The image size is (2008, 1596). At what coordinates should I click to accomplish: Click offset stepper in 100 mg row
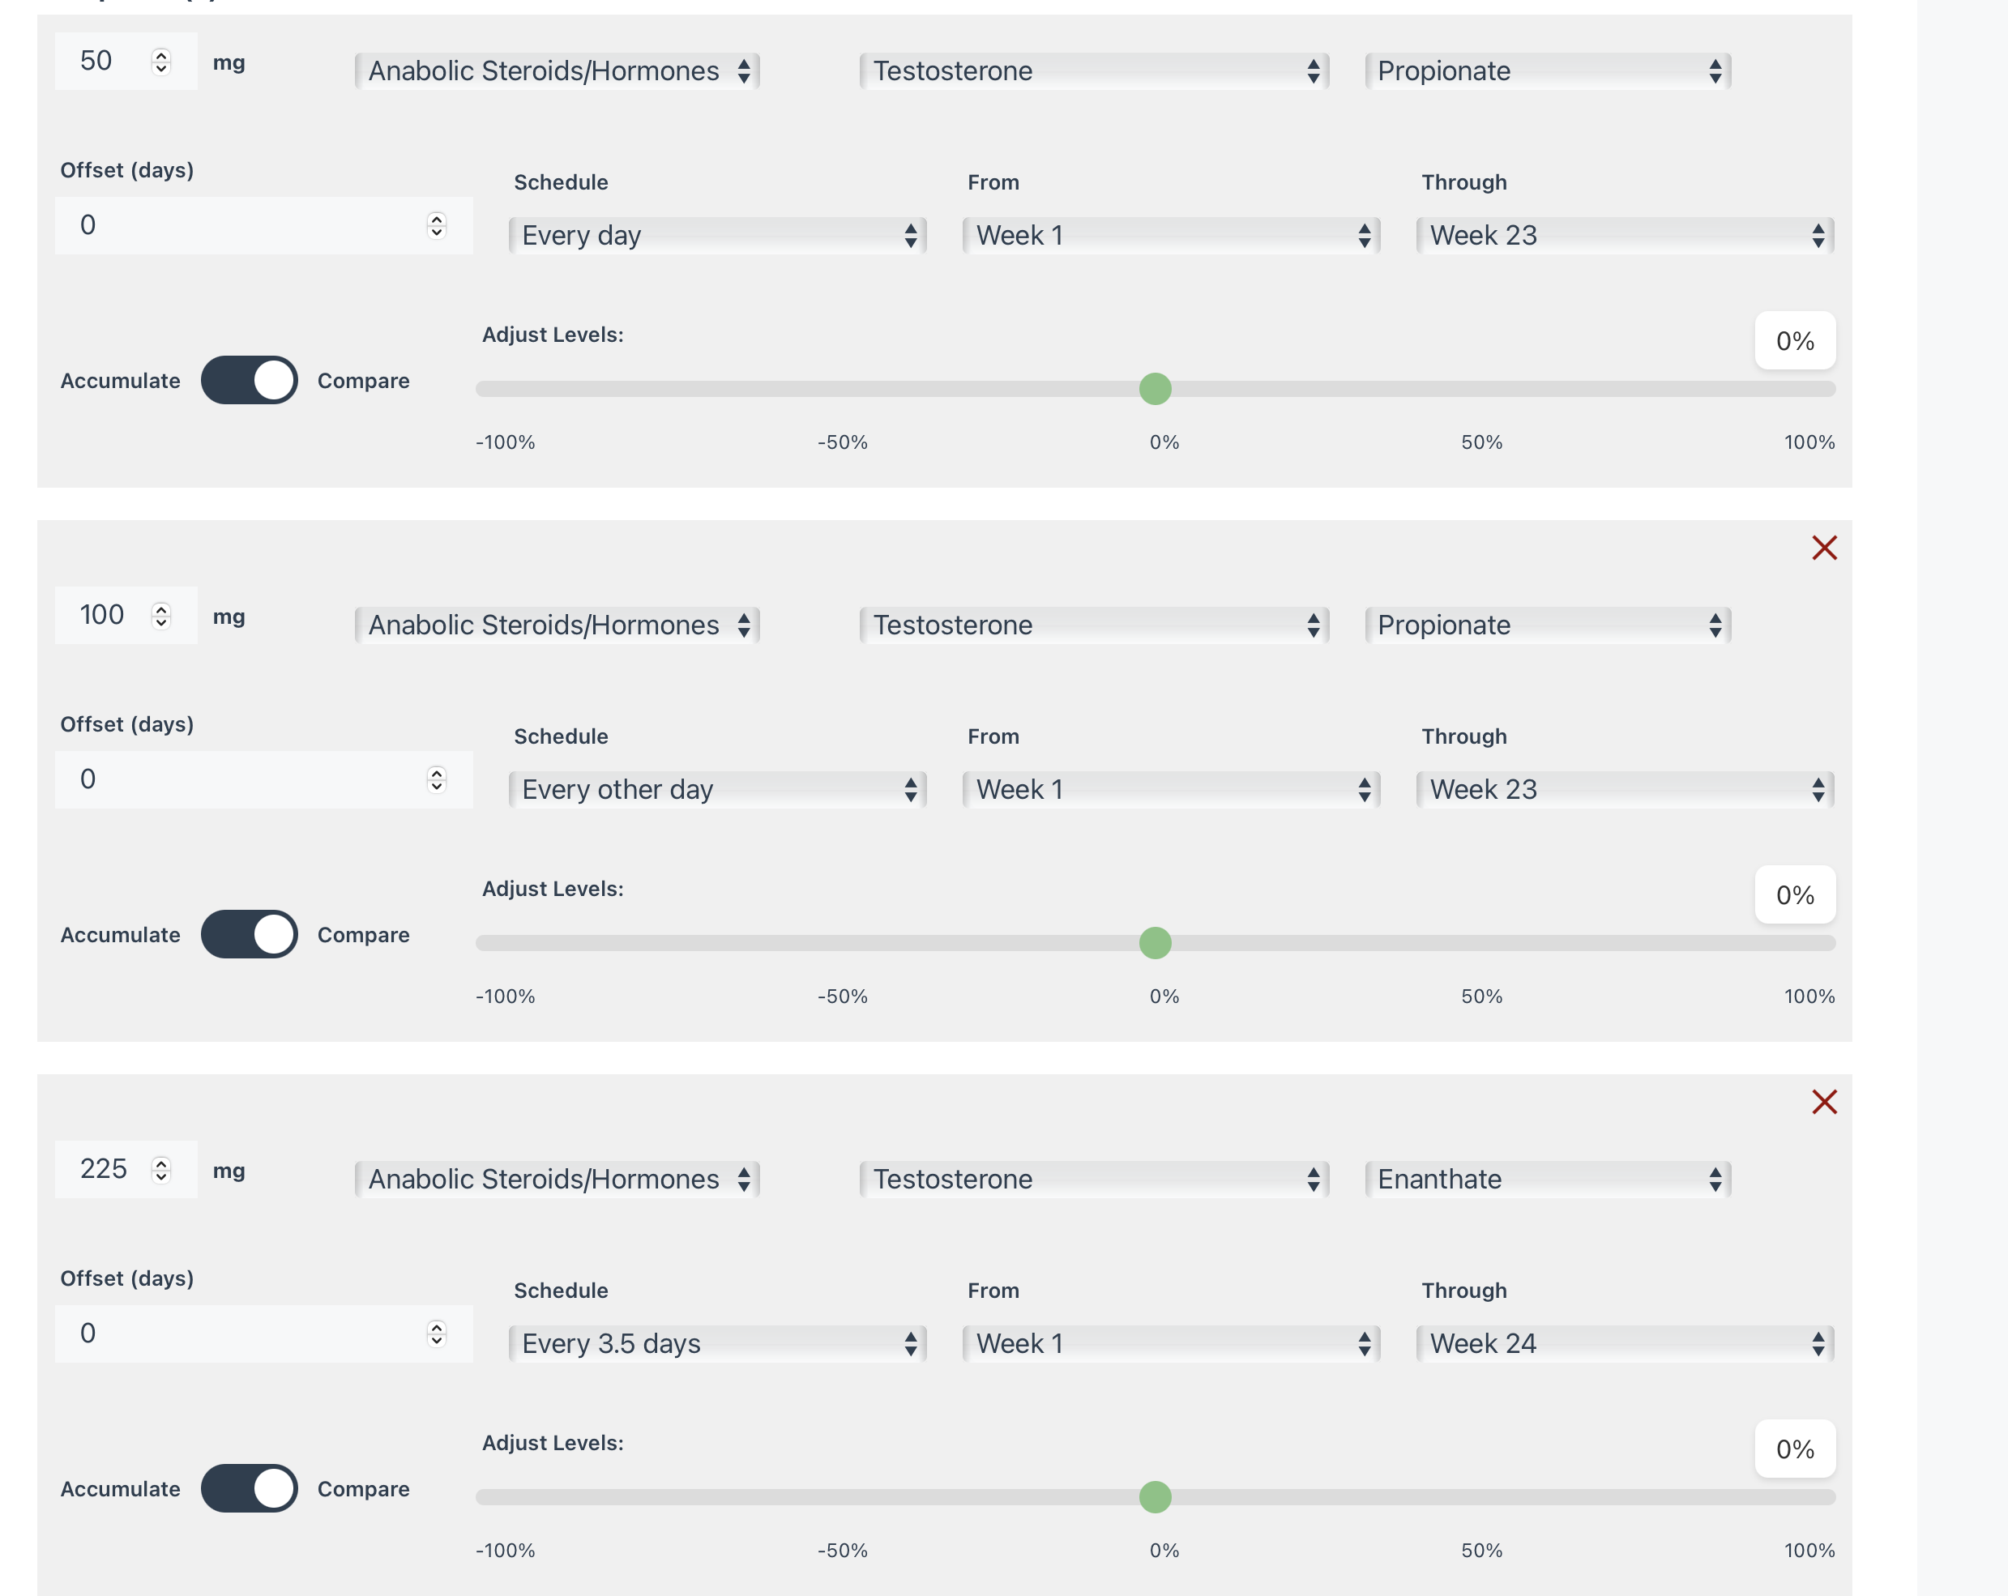436,779
